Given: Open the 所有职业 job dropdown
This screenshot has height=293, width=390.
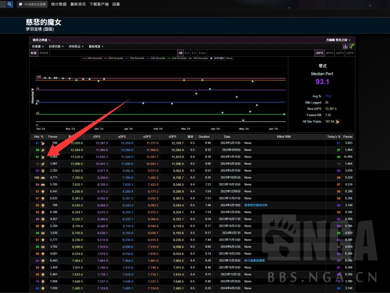Looking at the screenshot, I should pos(76,46).
